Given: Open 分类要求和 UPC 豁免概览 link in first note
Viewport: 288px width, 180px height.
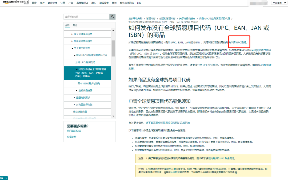Looking at the screenshot, I should (x=221, y=158).
